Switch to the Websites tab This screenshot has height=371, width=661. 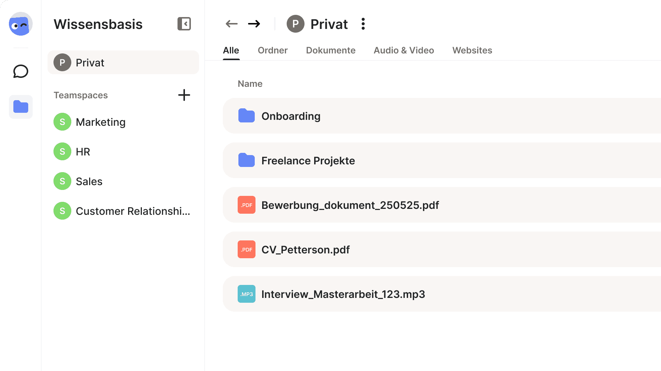coord(472,50)
